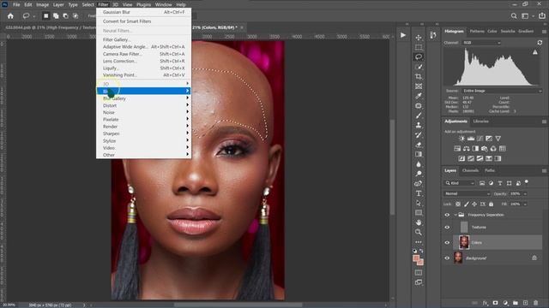This screenshot has width=549, height=308.
Task: Select the Clone Stamp tool
Action: pyautogui.click(x=419, y=125)
